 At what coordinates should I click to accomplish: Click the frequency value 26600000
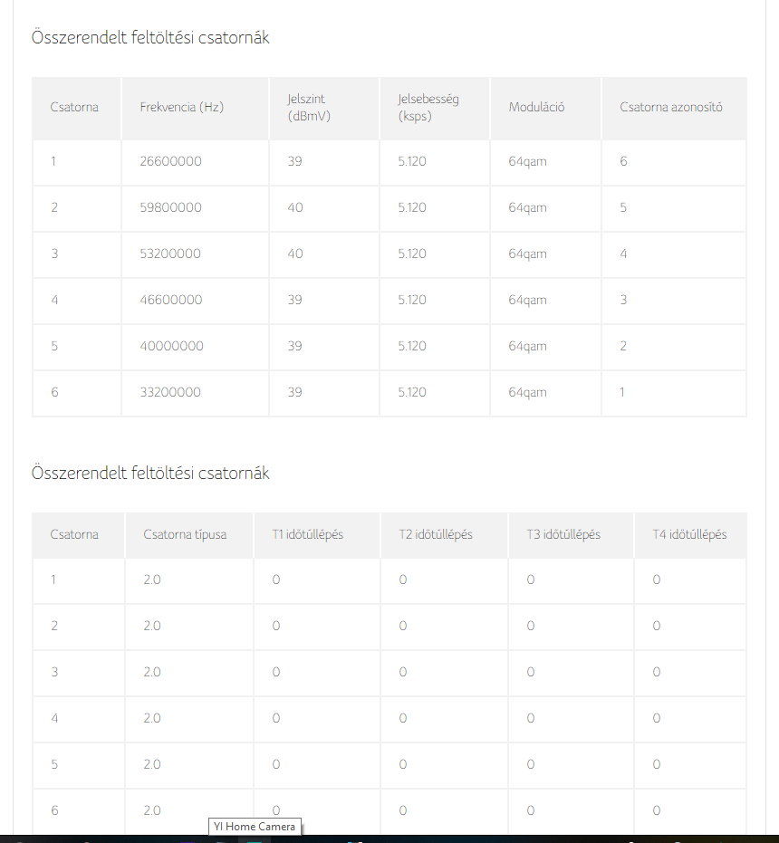(x=170, y=161)
